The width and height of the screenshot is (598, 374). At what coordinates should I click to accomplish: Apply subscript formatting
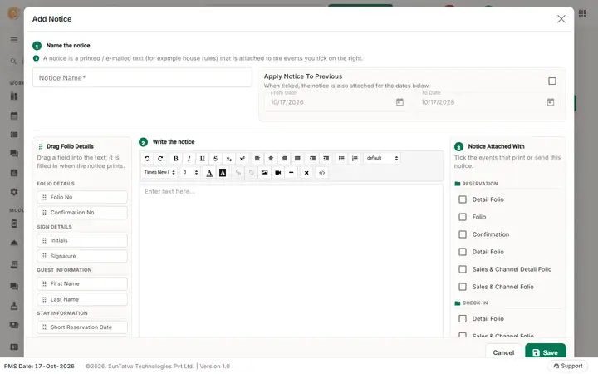click(x=229, y=159)
